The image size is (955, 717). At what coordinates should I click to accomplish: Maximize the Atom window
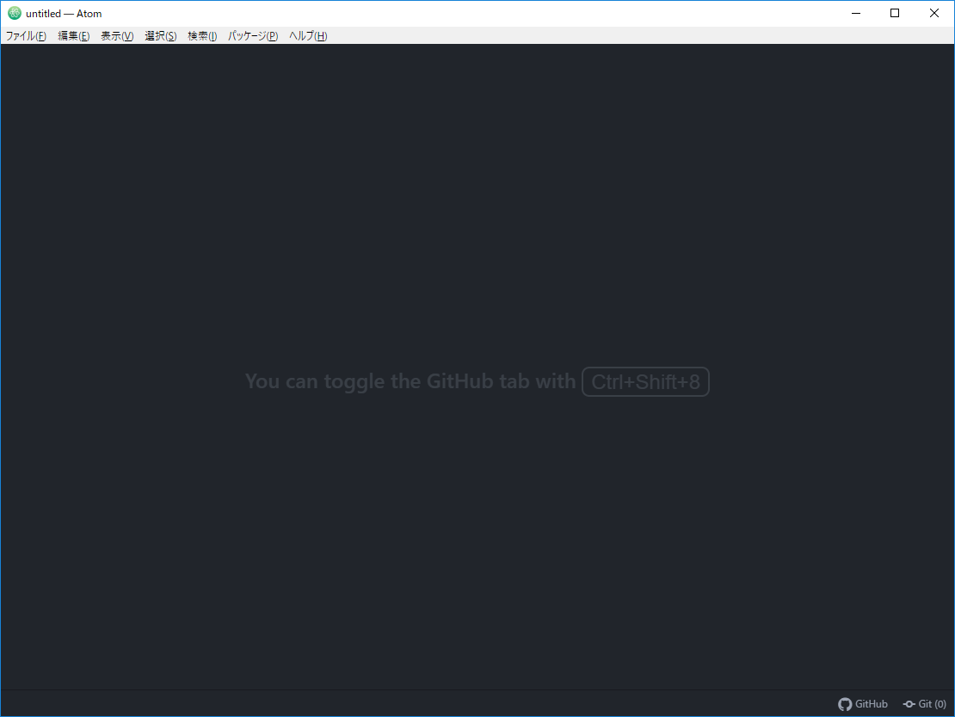[895, 14]
